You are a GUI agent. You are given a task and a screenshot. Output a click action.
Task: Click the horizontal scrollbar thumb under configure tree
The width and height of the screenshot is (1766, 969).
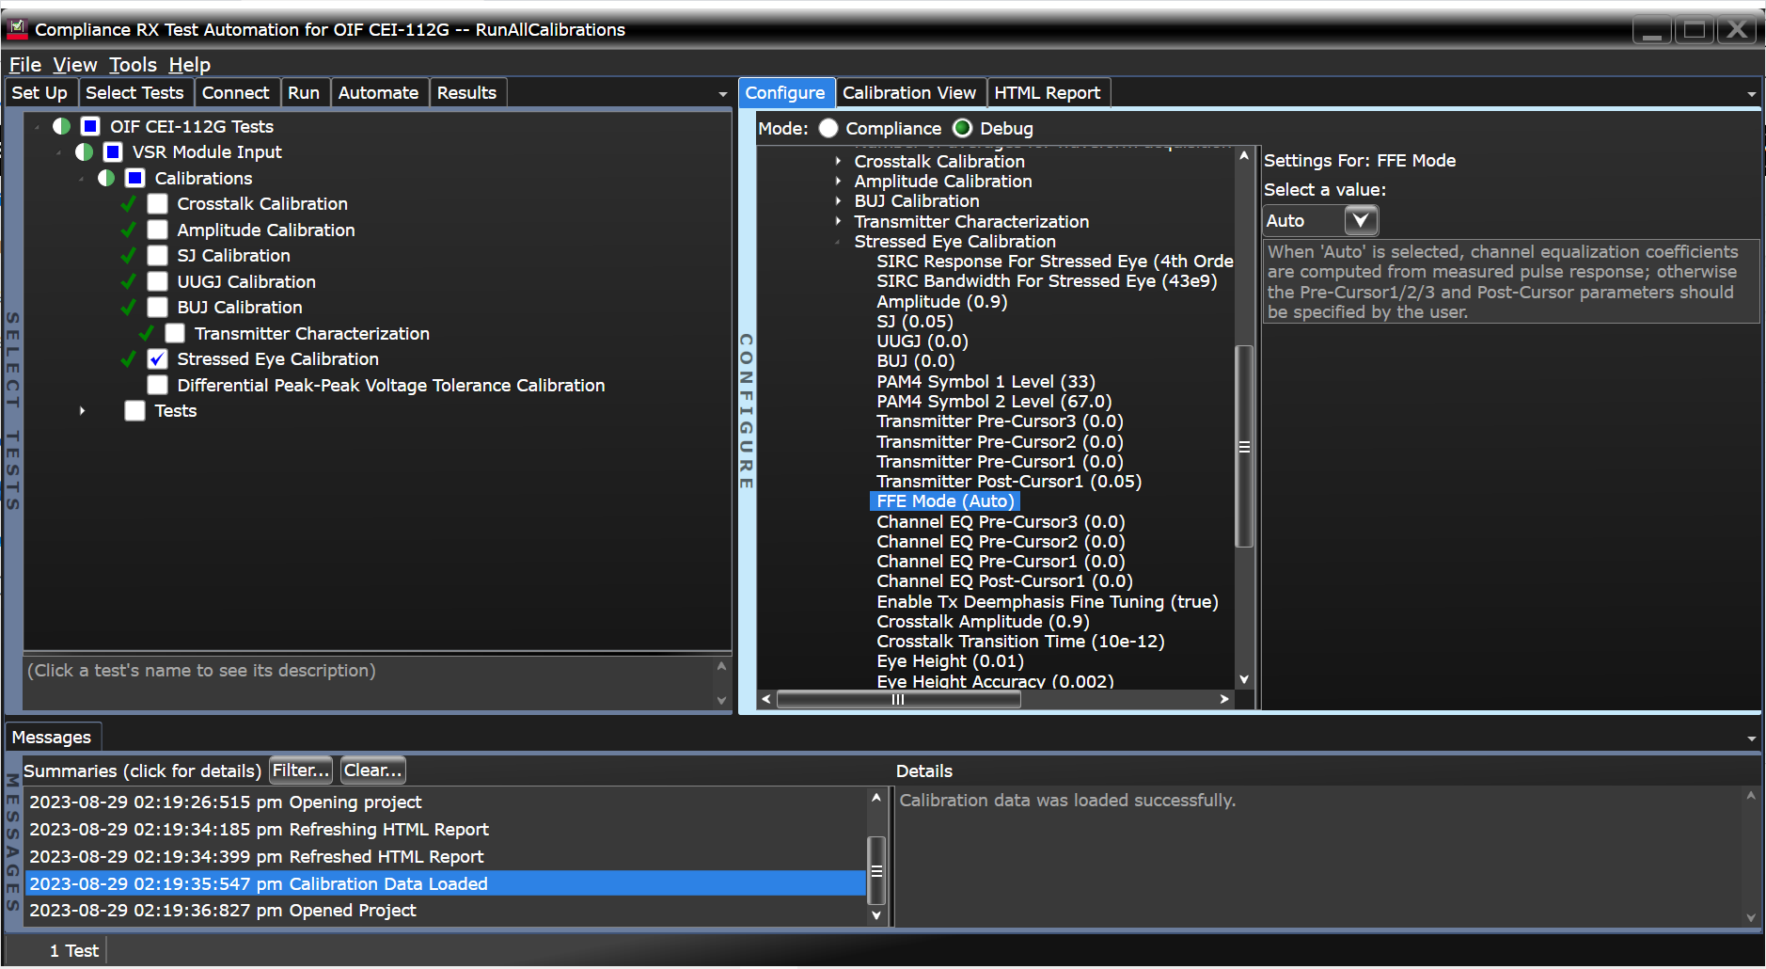898,699
